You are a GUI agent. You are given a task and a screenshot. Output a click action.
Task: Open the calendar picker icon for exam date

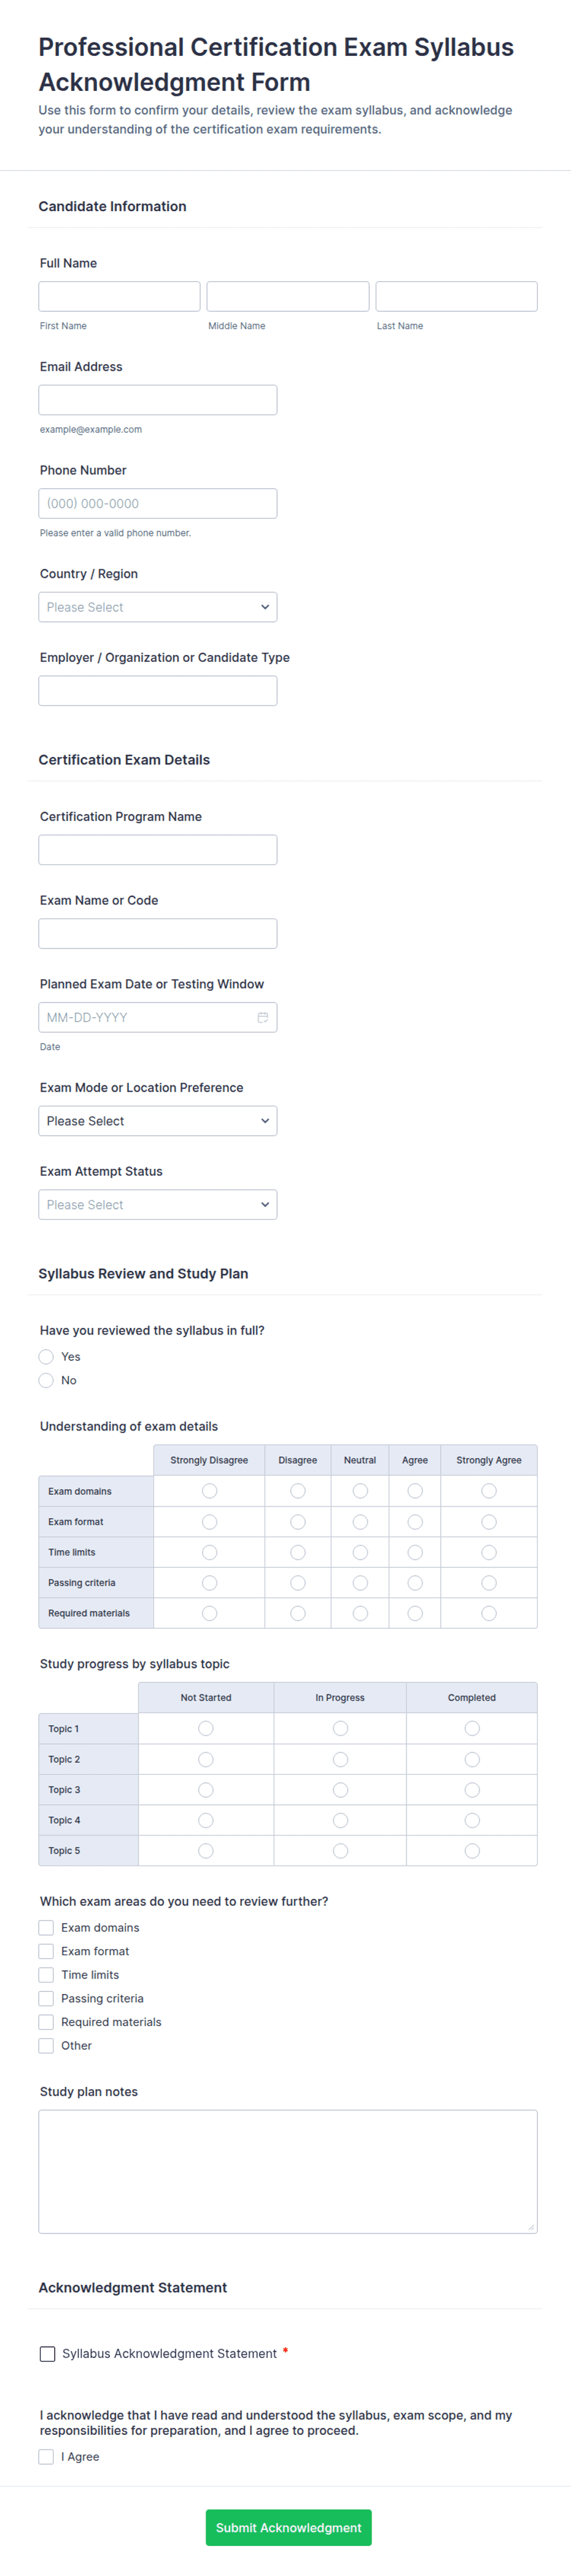click(263, 1017)
